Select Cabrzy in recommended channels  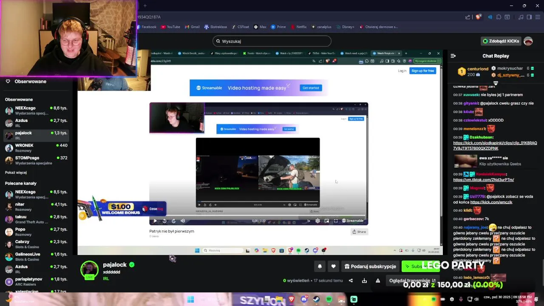pos(36,244)
